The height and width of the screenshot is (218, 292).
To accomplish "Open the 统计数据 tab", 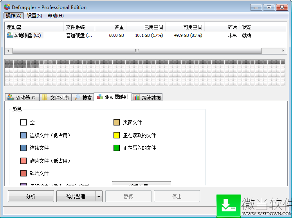I will (x=147, y=97).
